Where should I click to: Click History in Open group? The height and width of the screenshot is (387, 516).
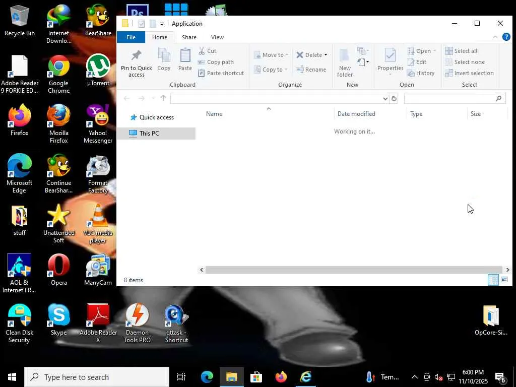(x=421, y=73)
